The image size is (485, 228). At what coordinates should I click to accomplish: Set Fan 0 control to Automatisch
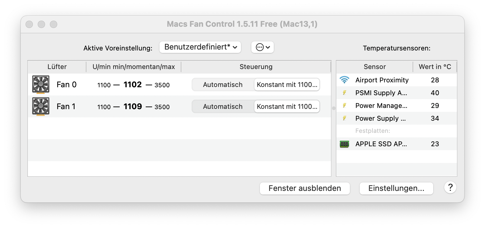[x=223, y=85]
